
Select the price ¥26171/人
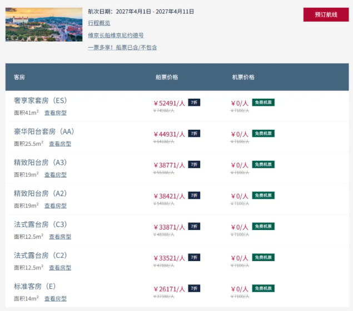[169, 289]
